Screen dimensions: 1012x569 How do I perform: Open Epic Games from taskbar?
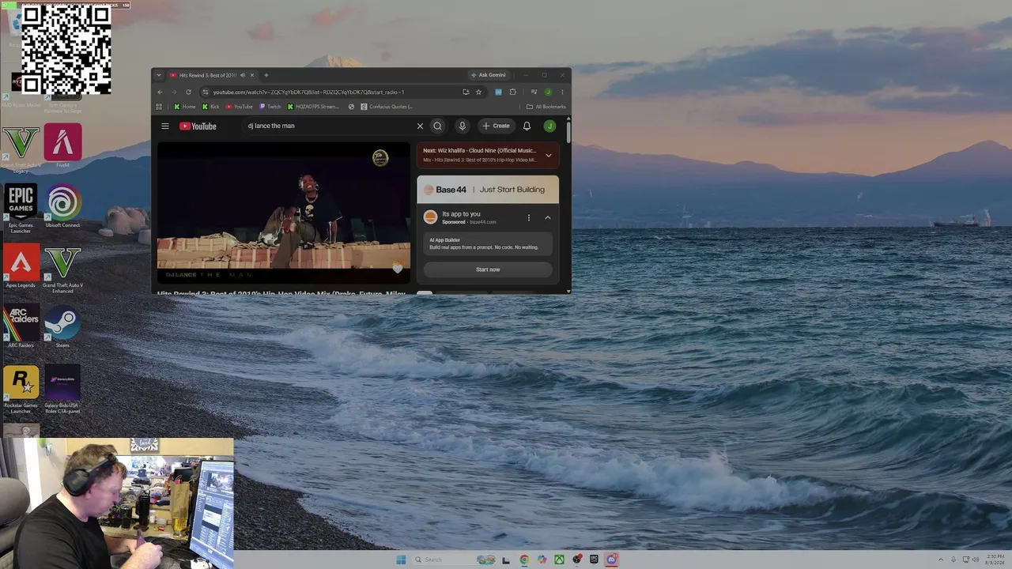[594, 560]
